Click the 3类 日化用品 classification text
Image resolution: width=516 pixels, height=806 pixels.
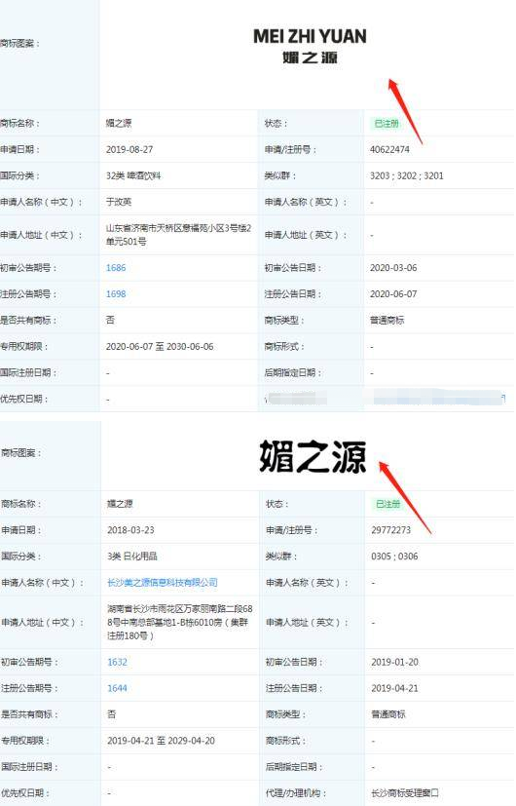tap(132, 557)
